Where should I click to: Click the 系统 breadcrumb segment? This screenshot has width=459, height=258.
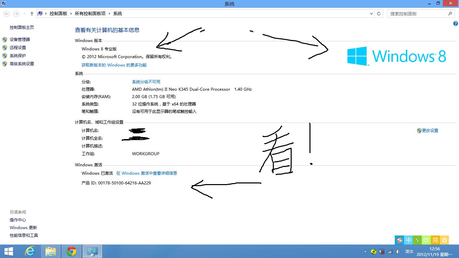coord(118,14)
